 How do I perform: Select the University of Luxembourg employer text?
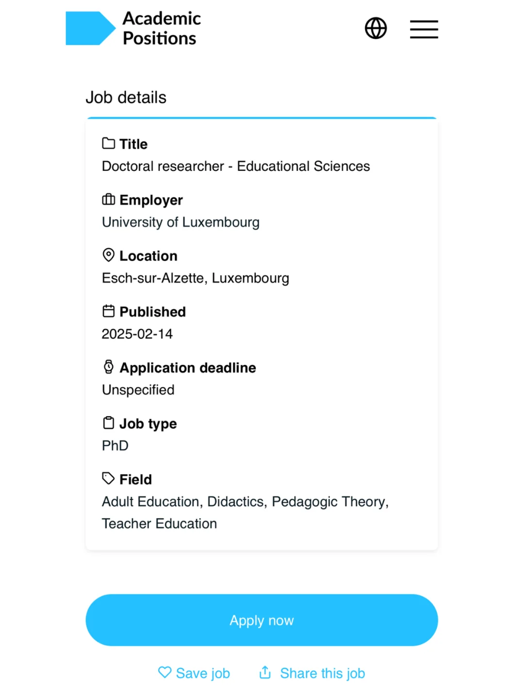click(181, 222)
